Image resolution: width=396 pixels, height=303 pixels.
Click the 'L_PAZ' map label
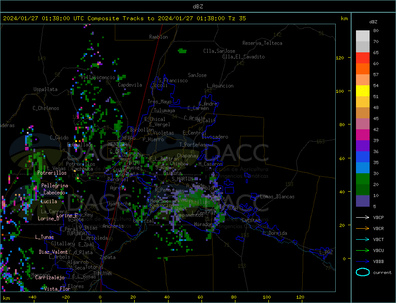(326, 252)
